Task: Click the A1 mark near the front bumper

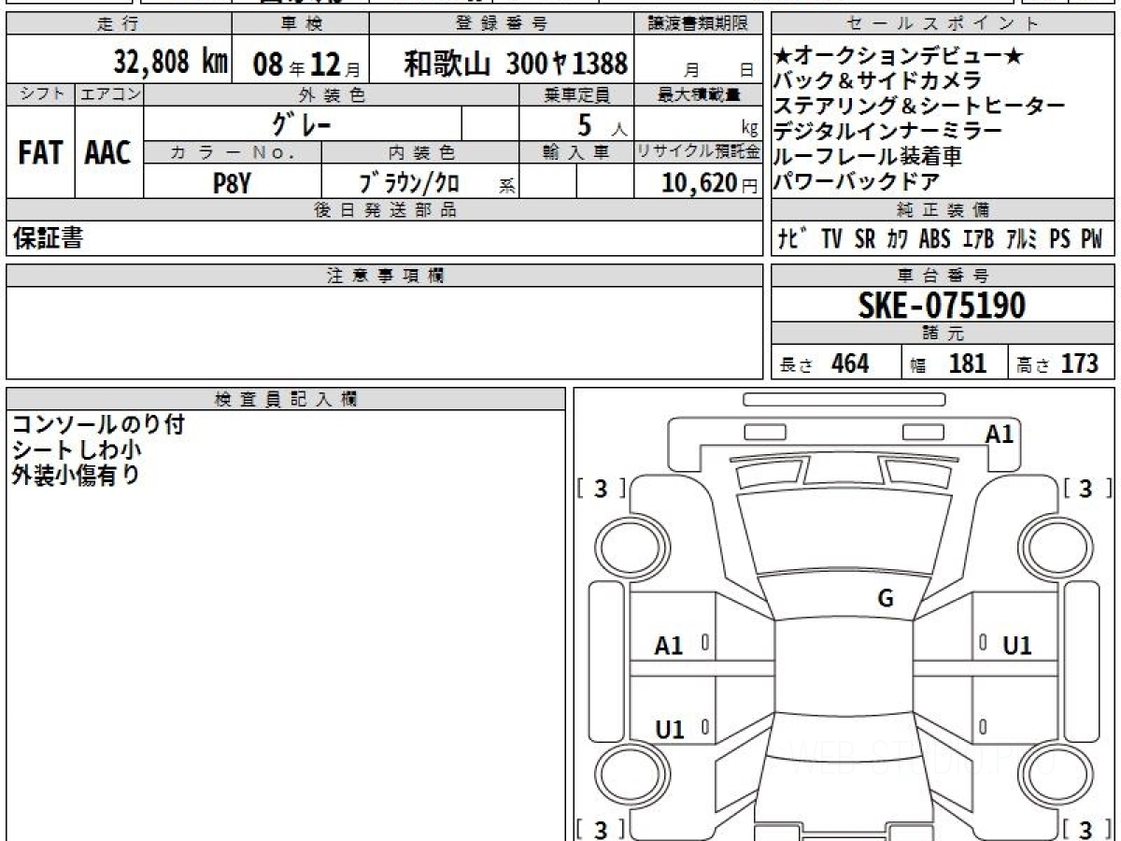Action: click(999, 434)
